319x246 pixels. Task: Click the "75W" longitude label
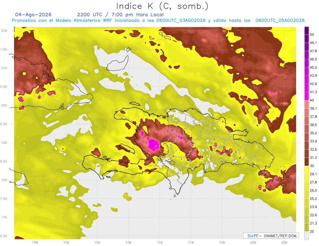[66, 243]
